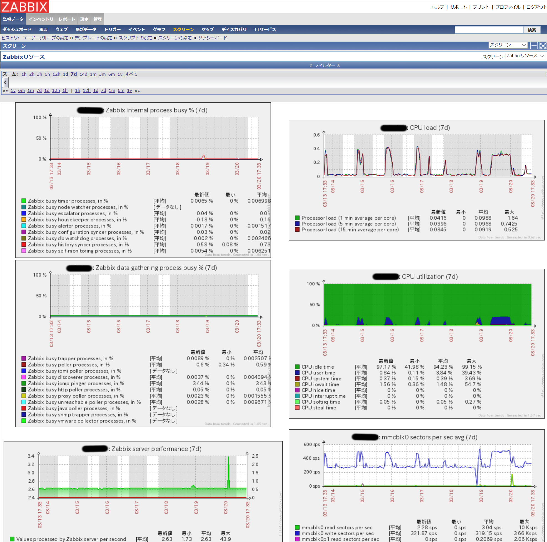Viewport: 547px width, 542px height.
Task: Set zoom to 3m
Action: coord(102,74)
